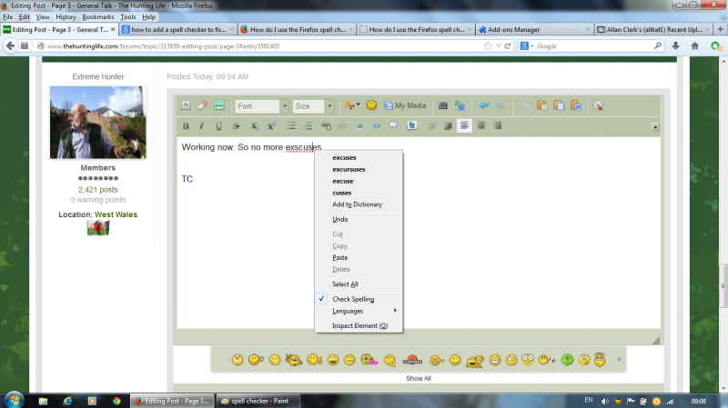728x408 pixels.
Task: Select Paste from the context menu
Action: click(x=339, y=257)
